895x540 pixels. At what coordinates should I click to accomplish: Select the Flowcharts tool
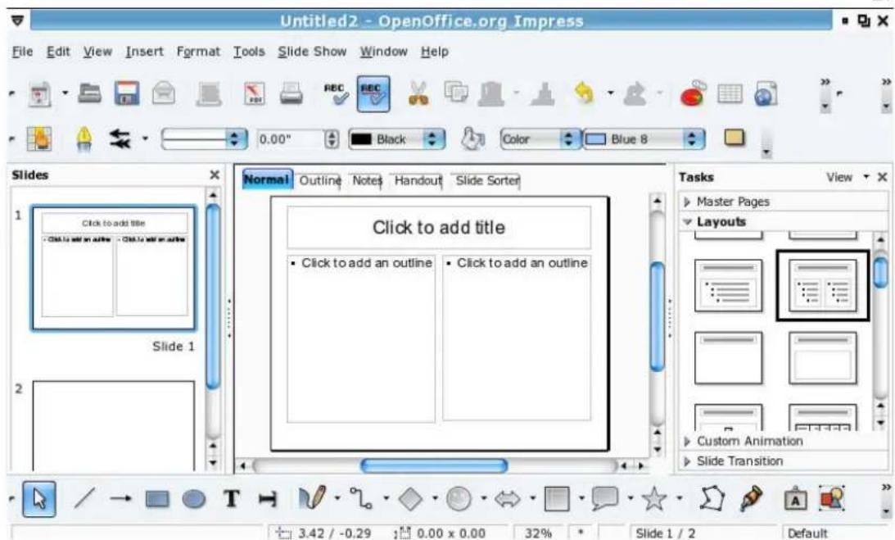point(557,499)
